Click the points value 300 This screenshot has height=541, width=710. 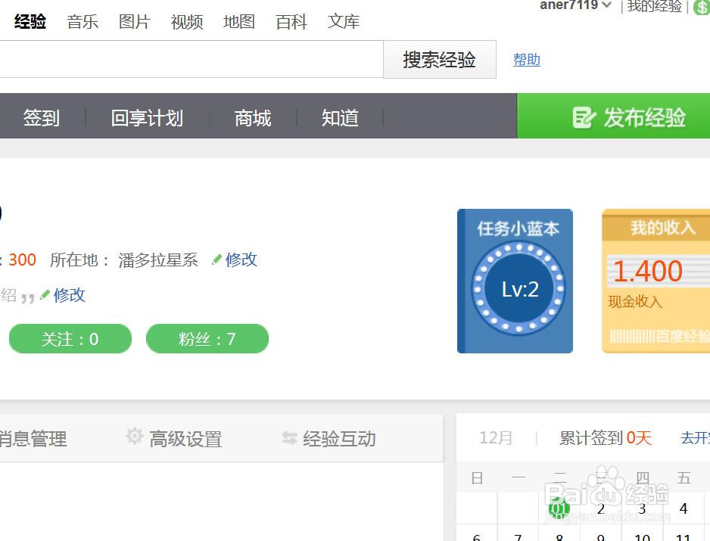coord(22,260)
